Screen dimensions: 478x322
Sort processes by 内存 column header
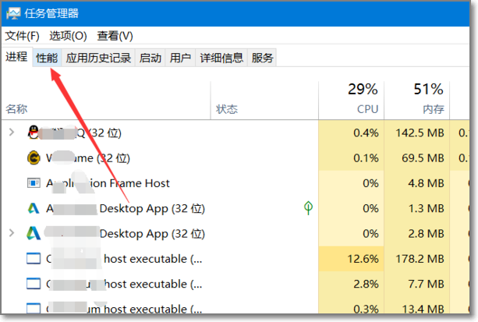pos(417,100)
